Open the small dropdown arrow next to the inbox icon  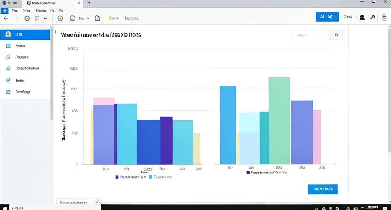[x=88, y=18]
